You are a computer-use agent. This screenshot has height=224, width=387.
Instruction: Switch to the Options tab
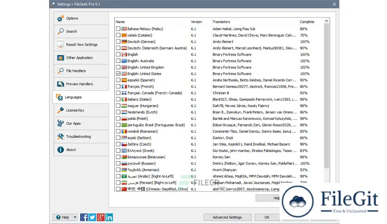pos(81,19)
